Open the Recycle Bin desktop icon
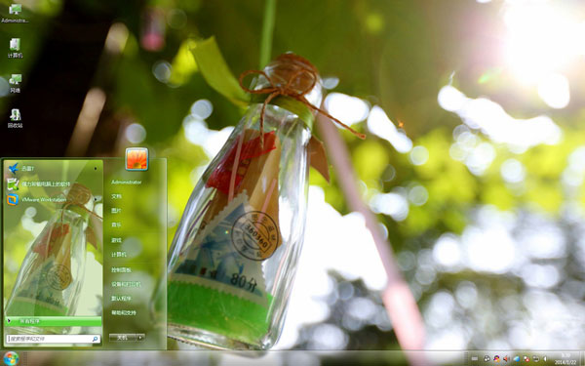Screen dimensions: 585x366 [x=15, y=118]
